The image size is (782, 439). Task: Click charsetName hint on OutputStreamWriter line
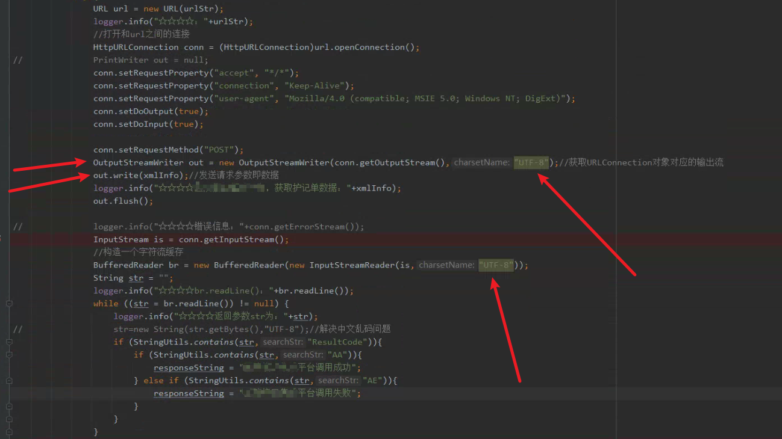click(482, 163)
